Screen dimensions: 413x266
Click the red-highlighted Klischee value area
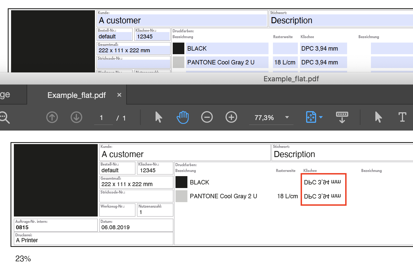[323, 189]
